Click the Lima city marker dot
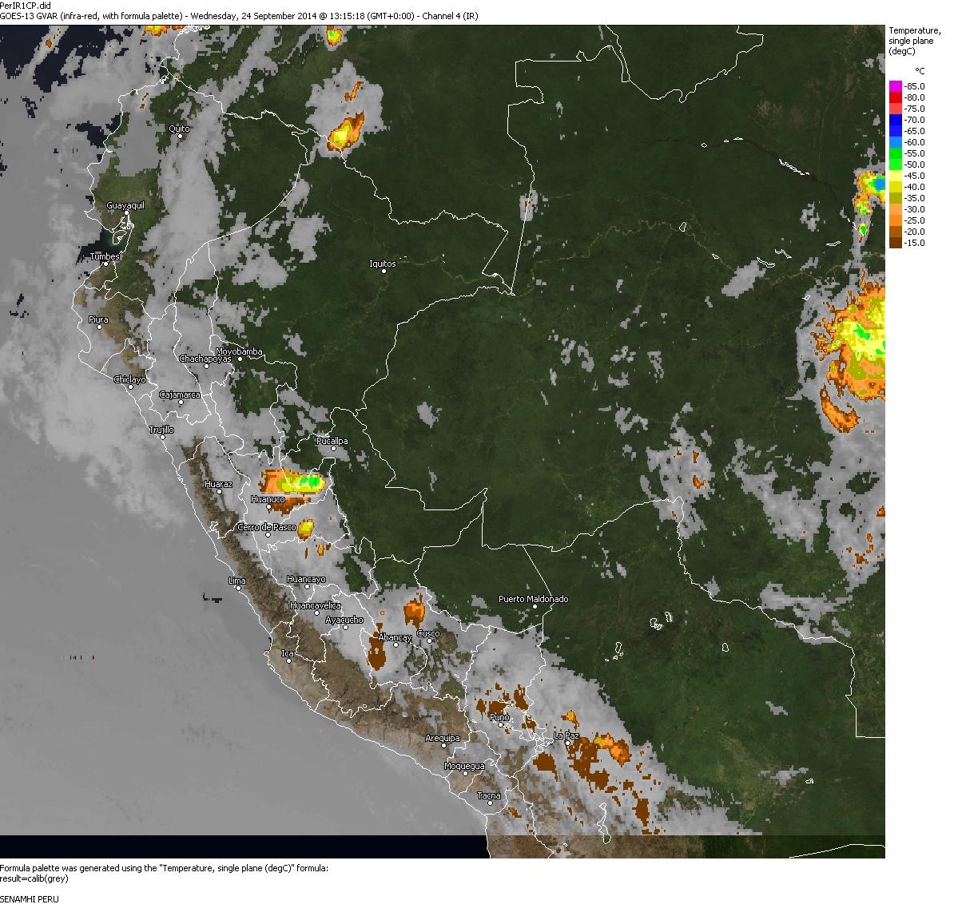 click(x=238, y=589)
